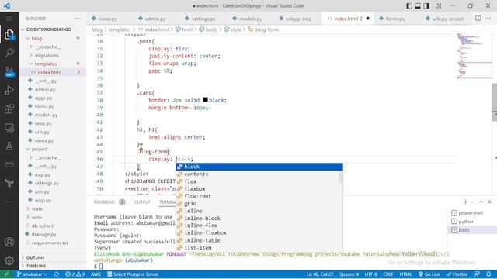
Task: Change HTML language mode
Action: click(x=405, y=274)
